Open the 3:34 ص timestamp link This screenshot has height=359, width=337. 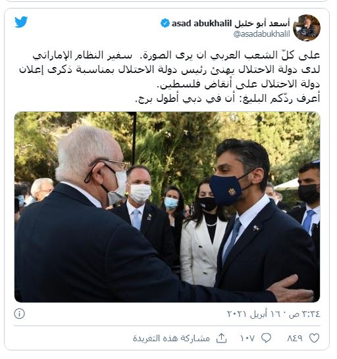(305, 314)
